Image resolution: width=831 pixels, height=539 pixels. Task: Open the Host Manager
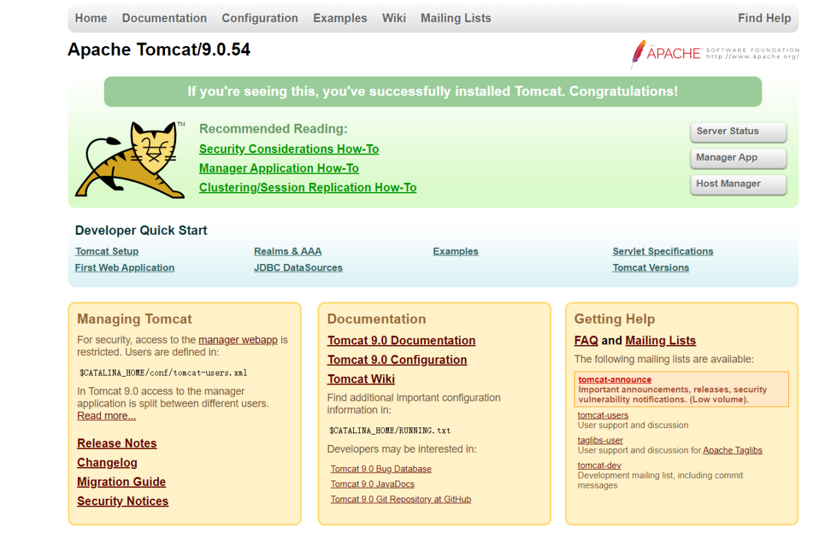coord(738,184)
